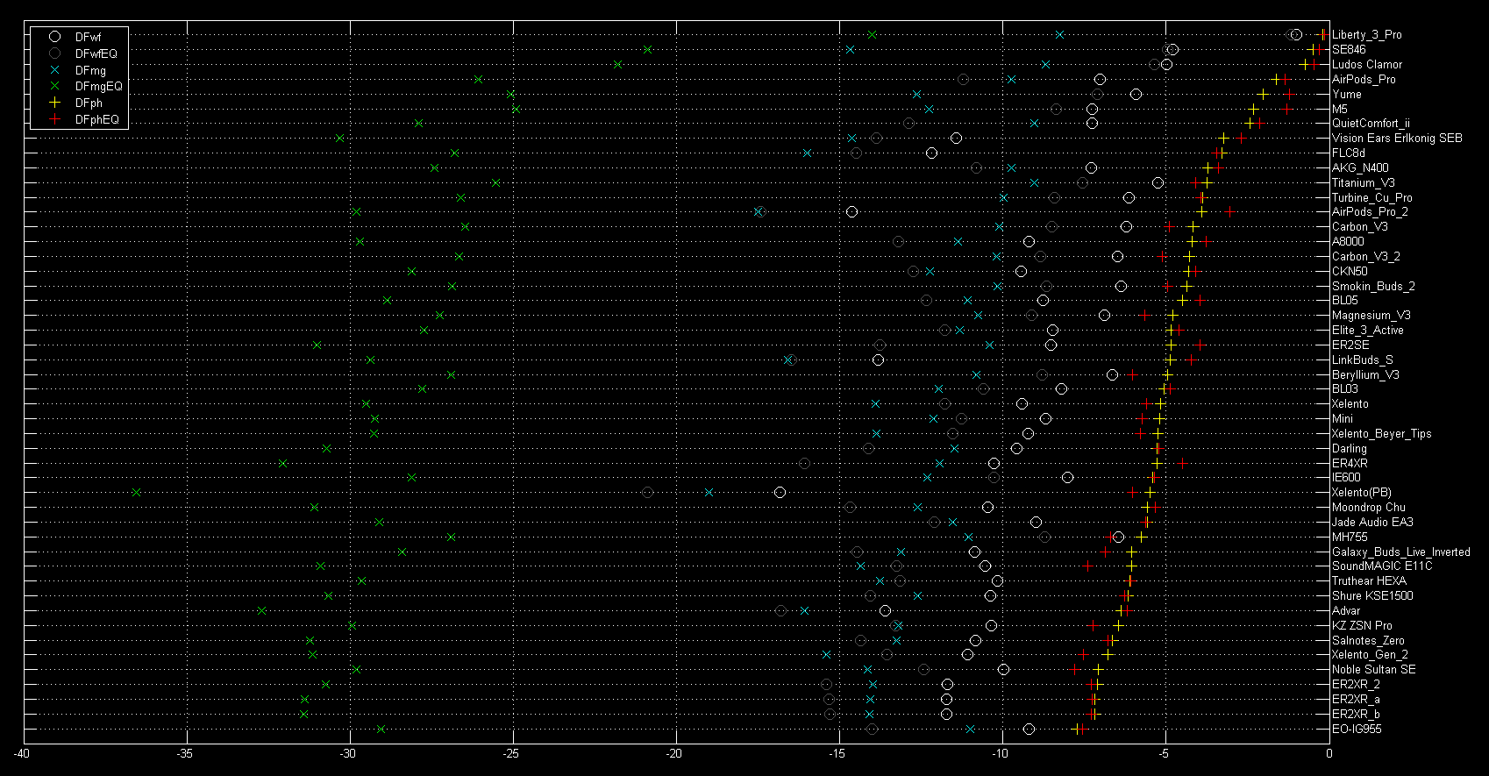Click the Liberty_3_Pro row label
This screenshot has width=1489, height=776.
click(x=1366, y=35)
